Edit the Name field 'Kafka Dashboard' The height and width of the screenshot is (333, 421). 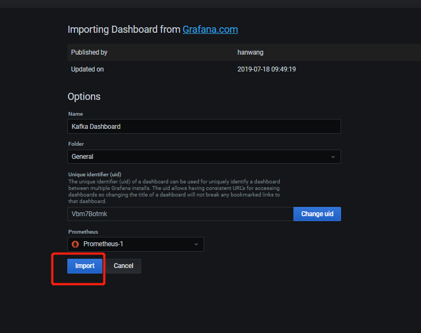pos(204,126)
